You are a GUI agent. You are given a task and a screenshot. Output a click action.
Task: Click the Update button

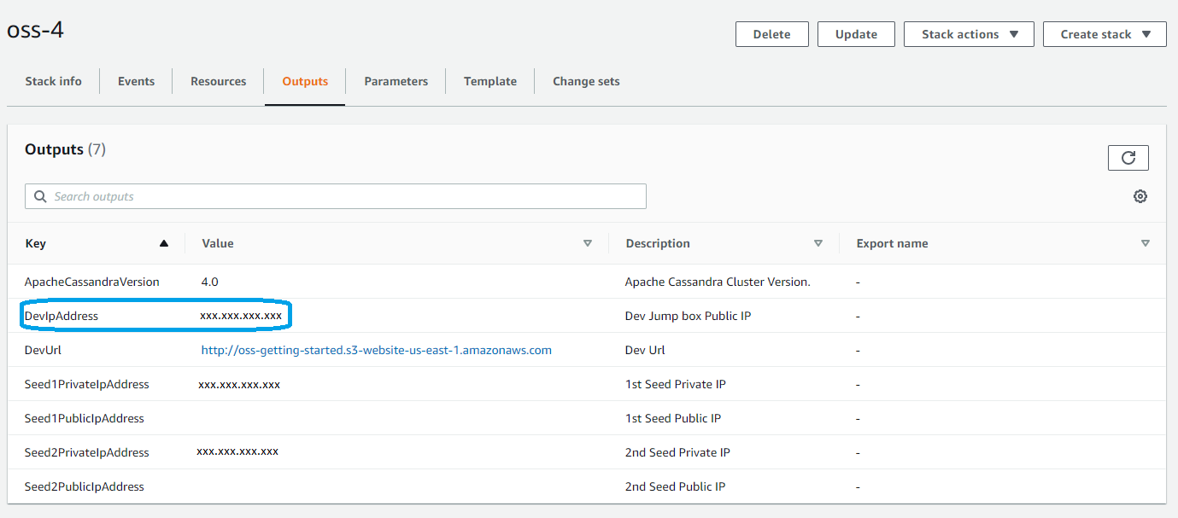(x=856, y=34)
